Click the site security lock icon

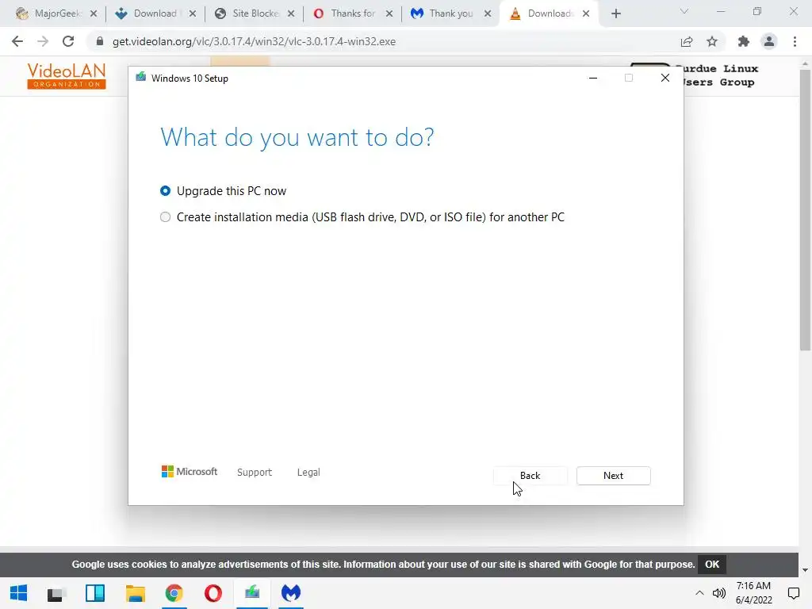click(x=100, y=41)
